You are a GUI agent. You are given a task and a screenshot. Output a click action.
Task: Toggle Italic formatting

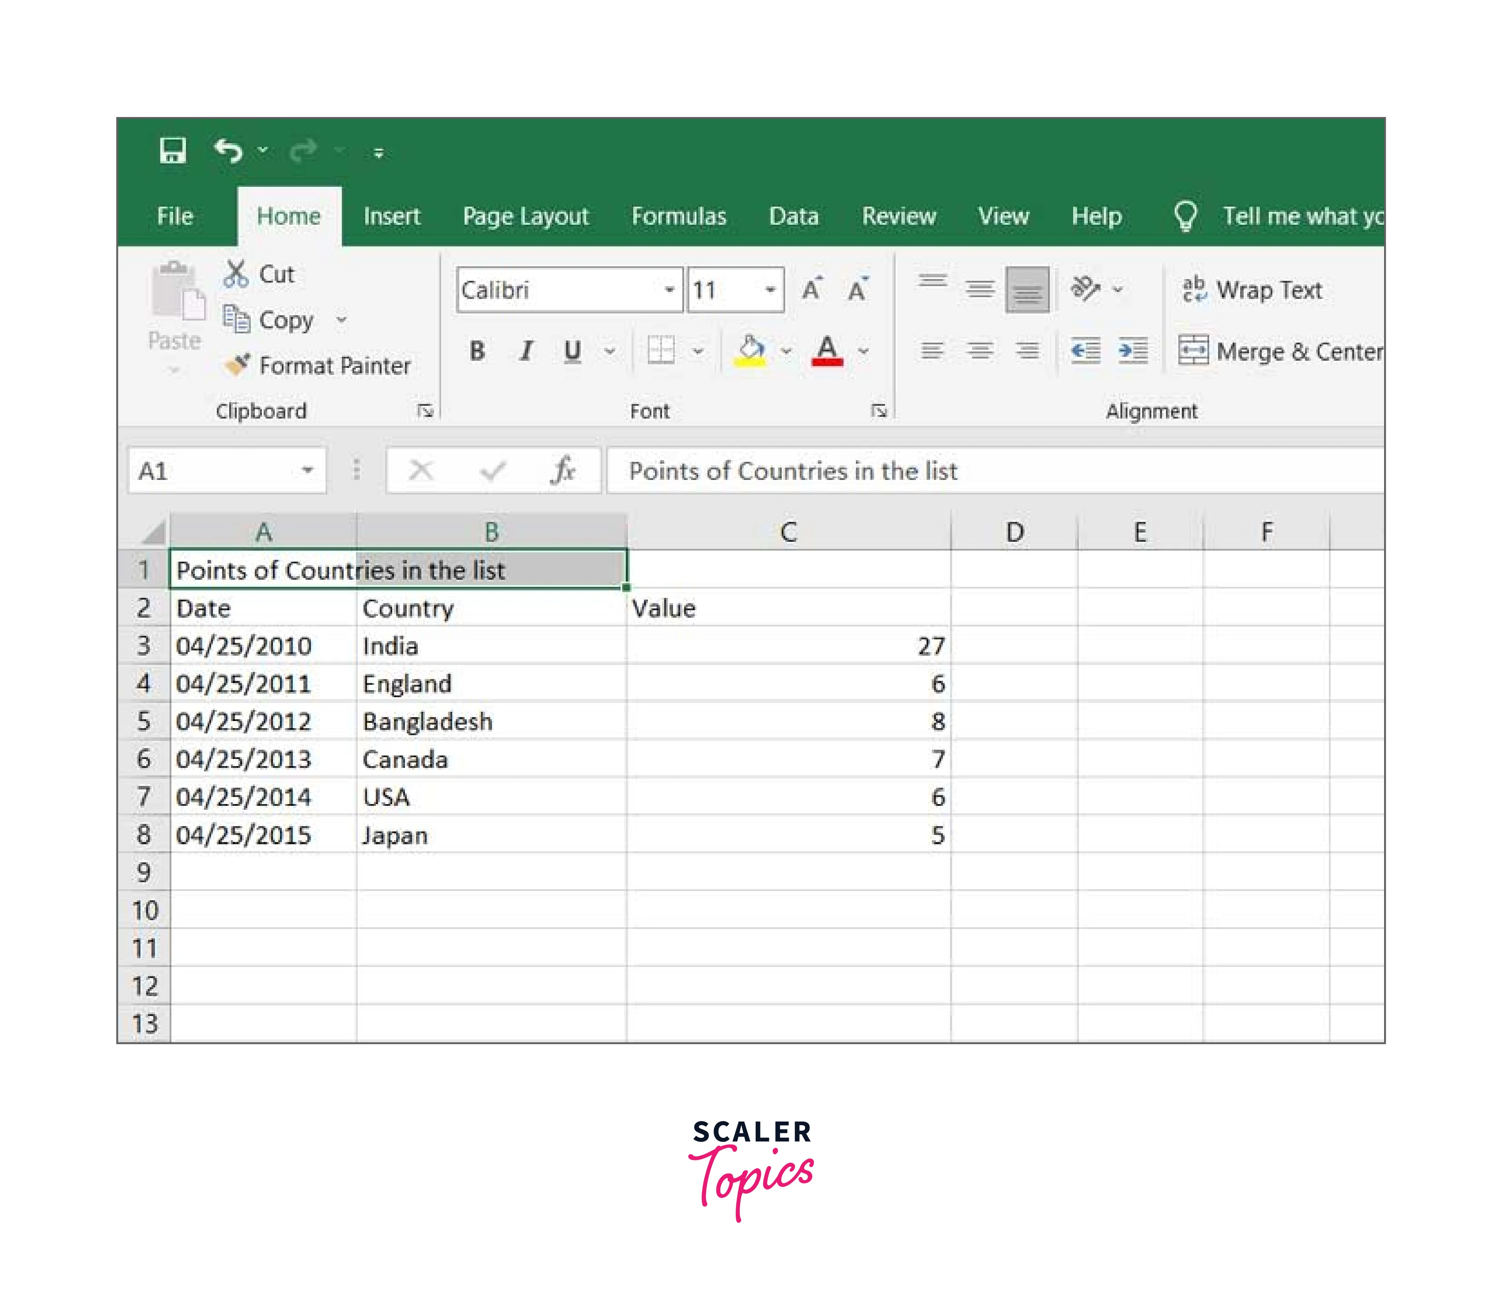click(x=526, y=351)
